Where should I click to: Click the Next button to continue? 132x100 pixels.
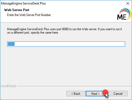click(95, 94)
